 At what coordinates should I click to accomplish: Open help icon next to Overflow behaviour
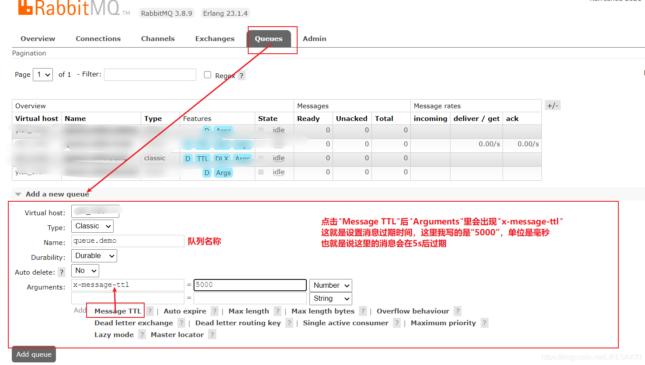click(x=458, y=311)
